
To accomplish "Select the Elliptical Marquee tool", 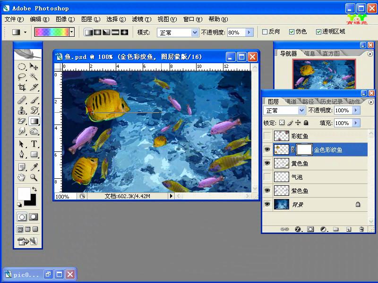I will 22,66.
